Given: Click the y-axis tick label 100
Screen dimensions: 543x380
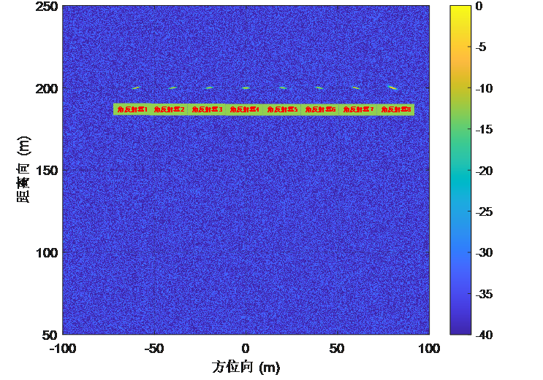Looking at the screenshot, I should [x=47, y=252].
